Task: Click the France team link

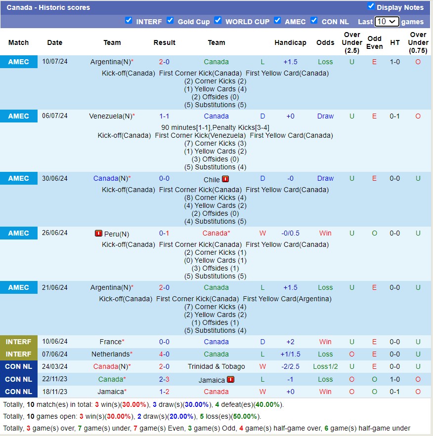Action: [x=110, y=342]
